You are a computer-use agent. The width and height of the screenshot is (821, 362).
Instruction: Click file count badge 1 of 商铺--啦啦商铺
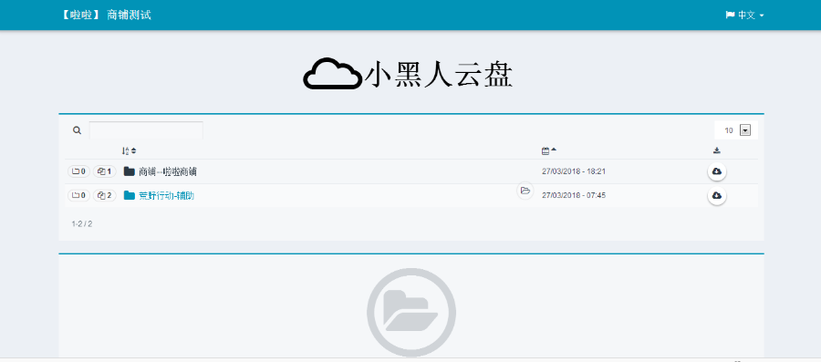105,171
